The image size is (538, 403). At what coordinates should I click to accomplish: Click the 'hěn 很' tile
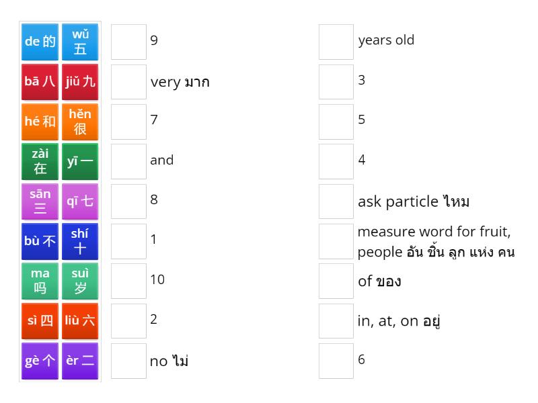[x=80, y=122]
